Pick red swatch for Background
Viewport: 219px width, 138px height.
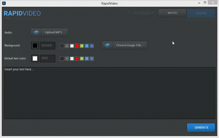point(77,46)
